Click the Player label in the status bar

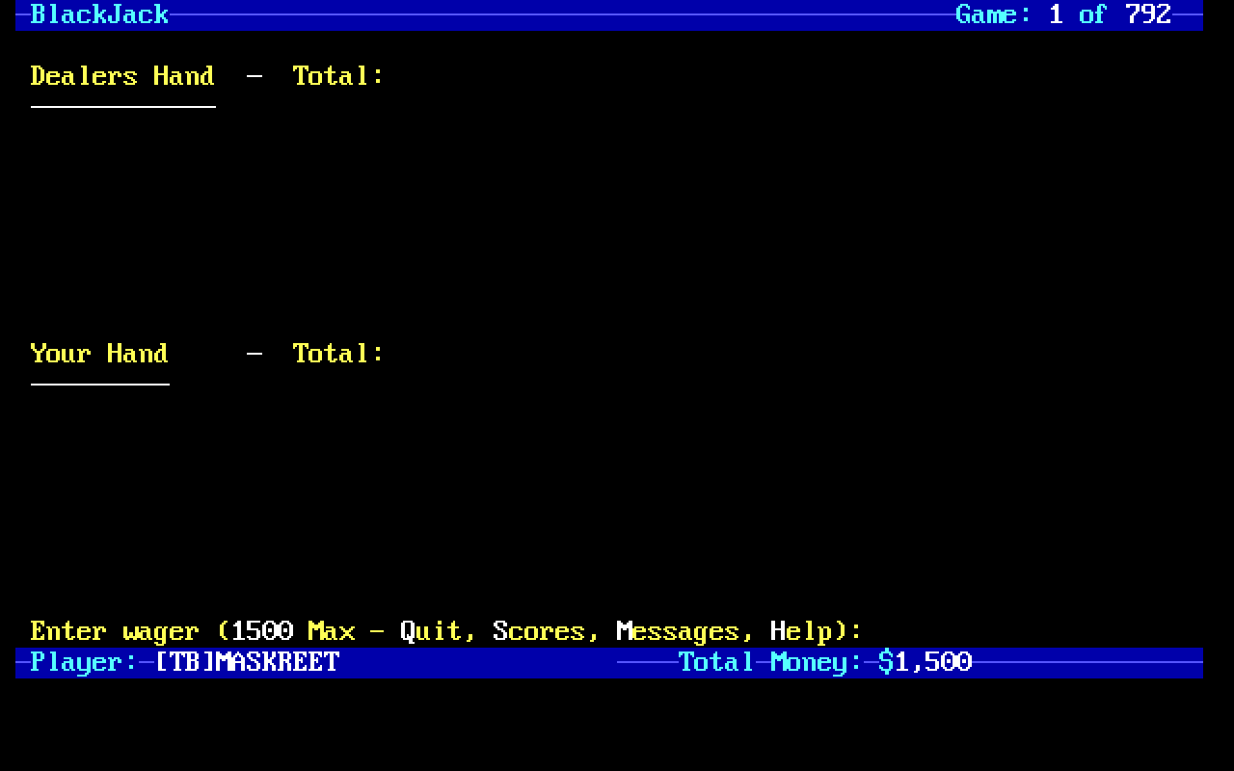pyautogui.click(x=83, y=662)
